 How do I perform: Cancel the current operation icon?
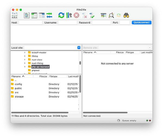pyautogui.click(x=76, y=15)
